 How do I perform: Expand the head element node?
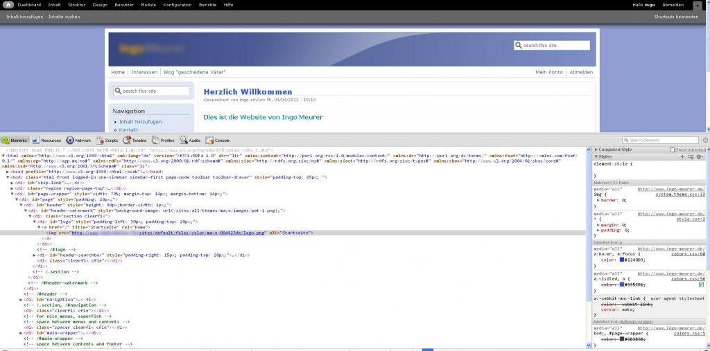[x=8, y=171]
